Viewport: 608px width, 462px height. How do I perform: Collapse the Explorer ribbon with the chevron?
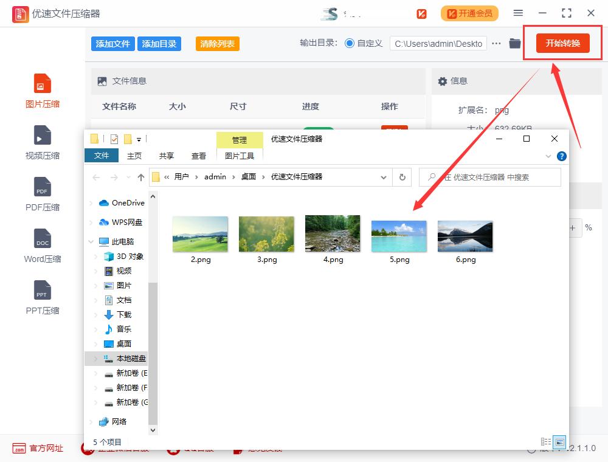click(548, 156)
